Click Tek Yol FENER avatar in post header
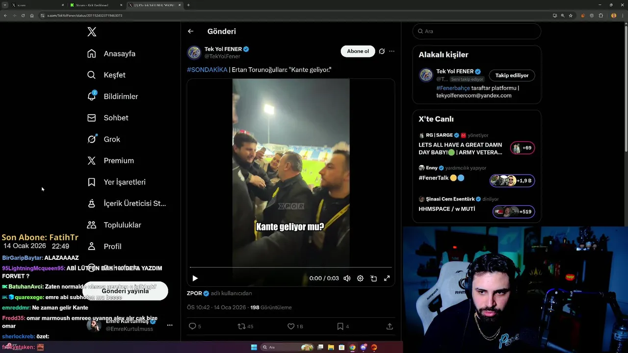The image size is (628, 353). (x=194, y=52)
